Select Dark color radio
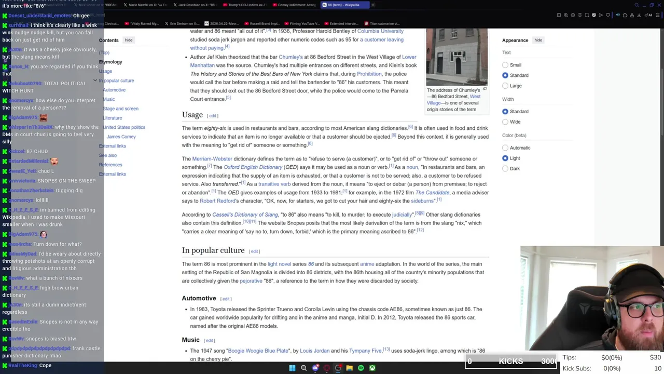 505,168
